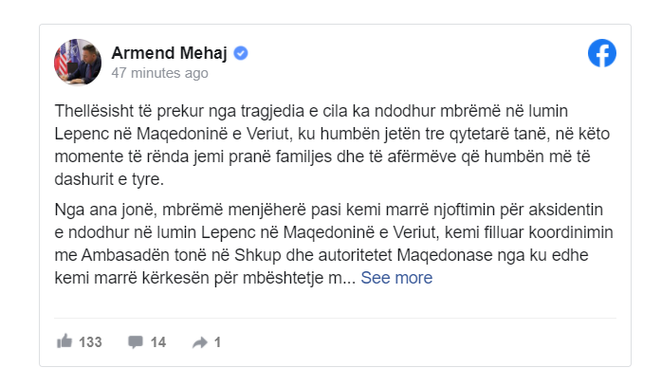The width and height of the screenshot is (661, 386).
Task: Click the share count of 1
Action: tap(217, 341)
